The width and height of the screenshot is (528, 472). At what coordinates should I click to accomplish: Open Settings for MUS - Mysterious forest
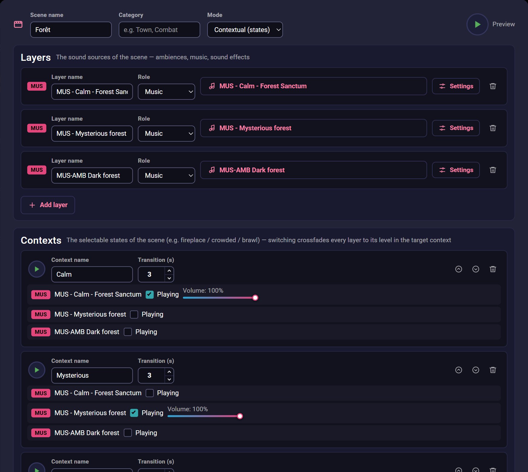click(x=456, y=128)
